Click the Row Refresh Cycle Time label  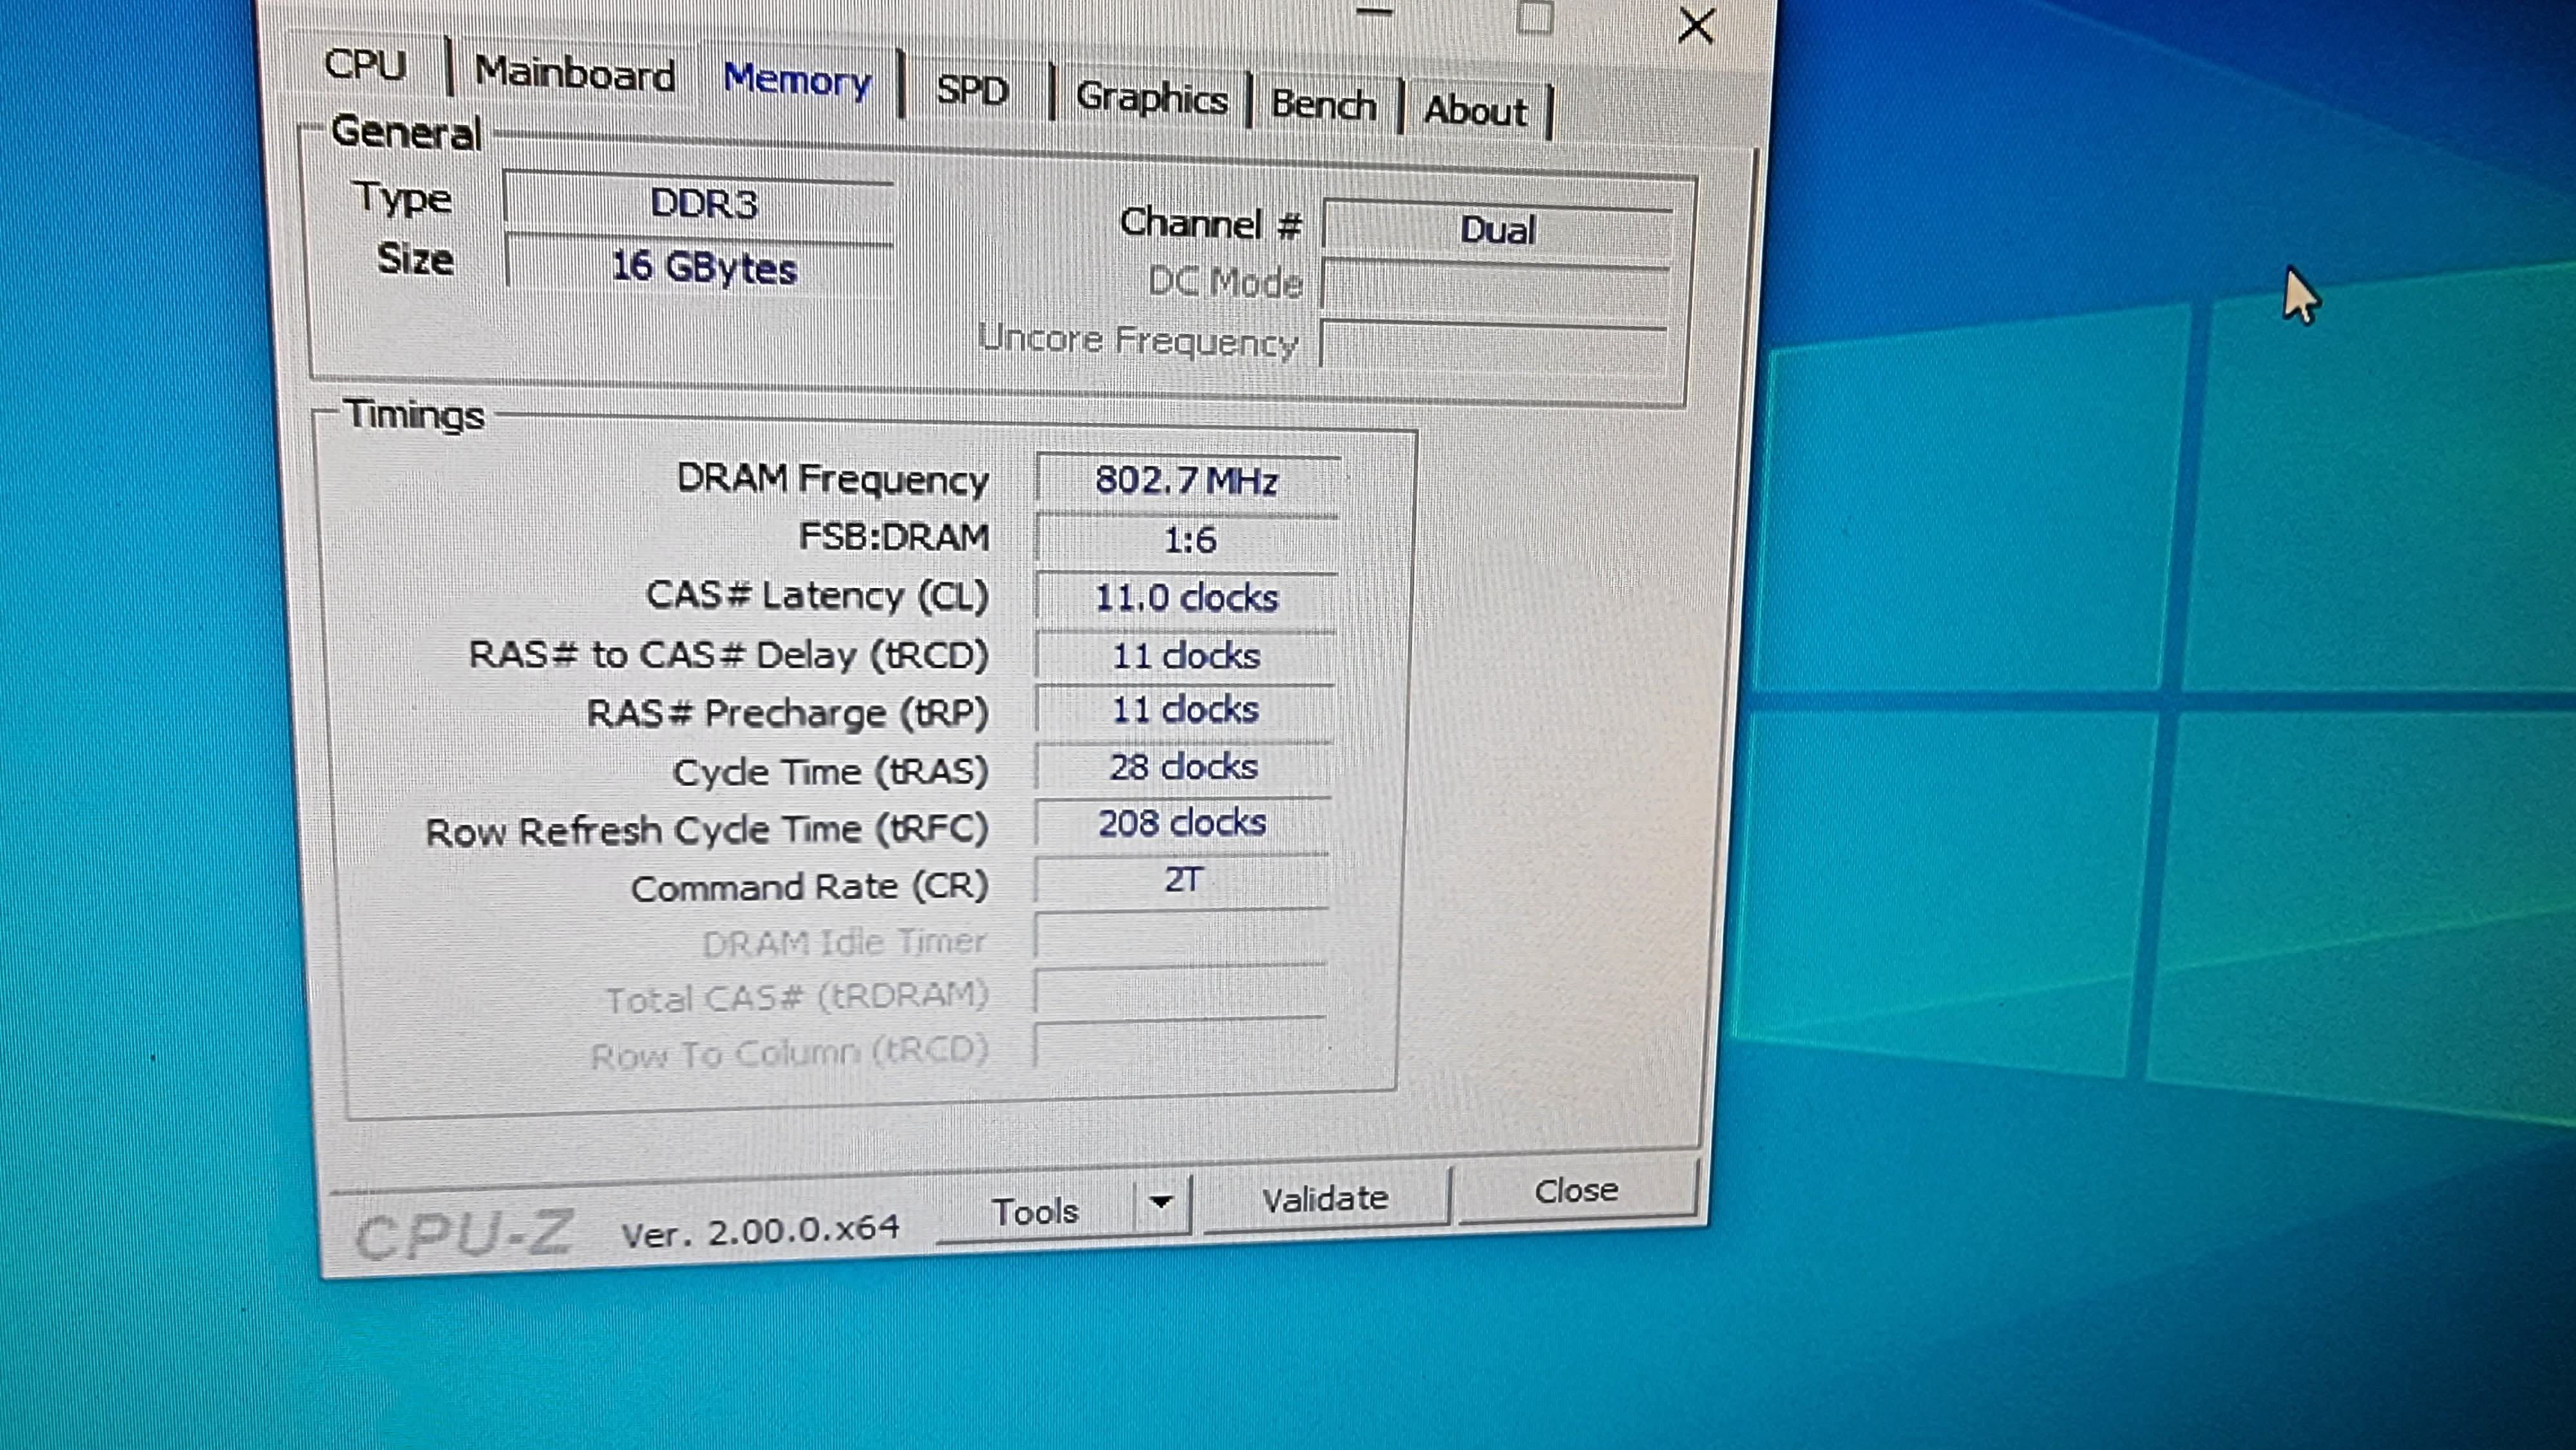pos(707,830)
